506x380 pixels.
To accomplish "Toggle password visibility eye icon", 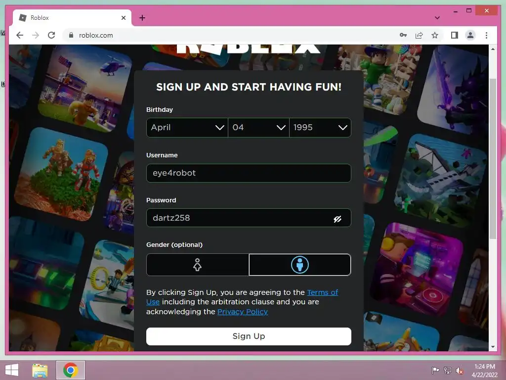I will pyautogui.click(x=337, y=219).
